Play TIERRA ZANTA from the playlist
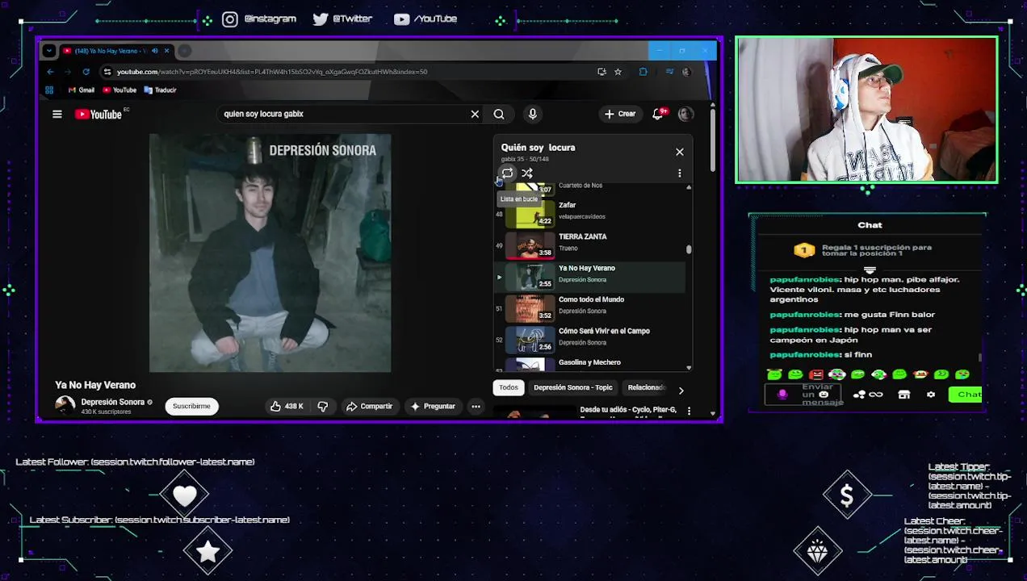This screenshot has width=1027, height=581. pyautogui.click(x=591, y=245)
